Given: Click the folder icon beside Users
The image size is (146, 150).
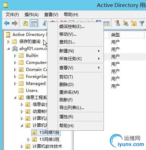Looking at the screenshot, I should tap(21, 91).
